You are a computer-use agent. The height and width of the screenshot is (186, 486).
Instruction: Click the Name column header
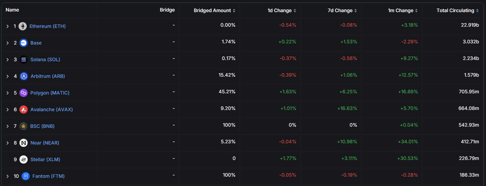(x=12, y=10)
